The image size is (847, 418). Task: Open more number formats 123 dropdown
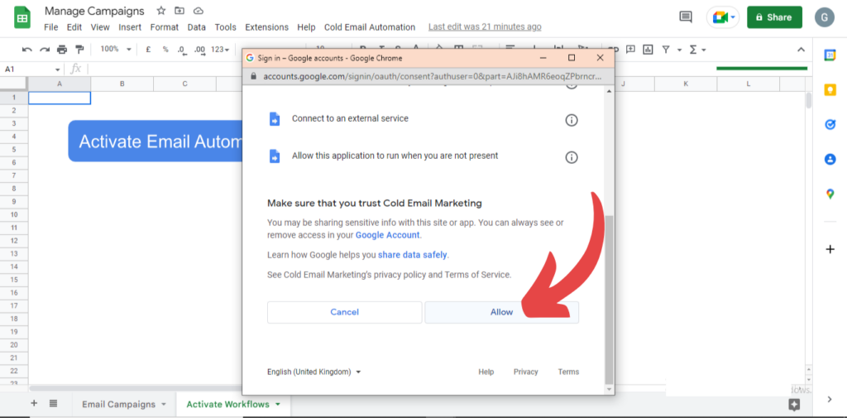tap(220, 49)
